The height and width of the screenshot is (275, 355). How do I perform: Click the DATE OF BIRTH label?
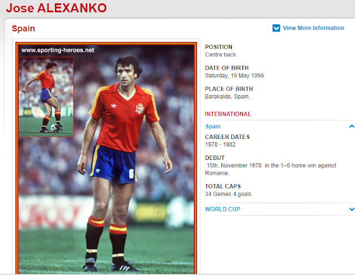pyautogui.click(x=227, y=68)
